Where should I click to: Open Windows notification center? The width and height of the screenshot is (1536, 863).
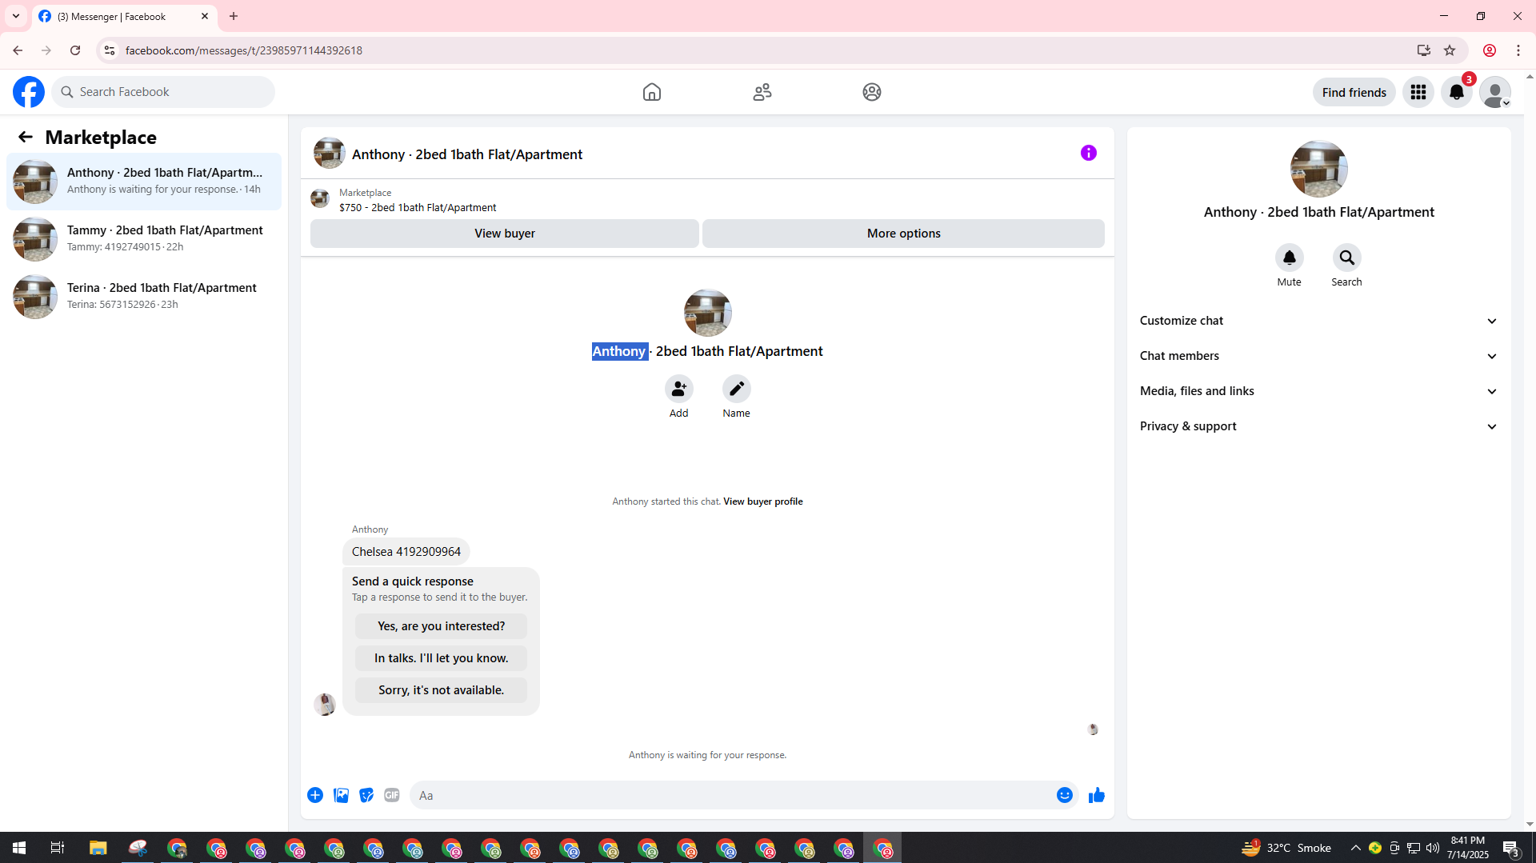pos(1511,848)
